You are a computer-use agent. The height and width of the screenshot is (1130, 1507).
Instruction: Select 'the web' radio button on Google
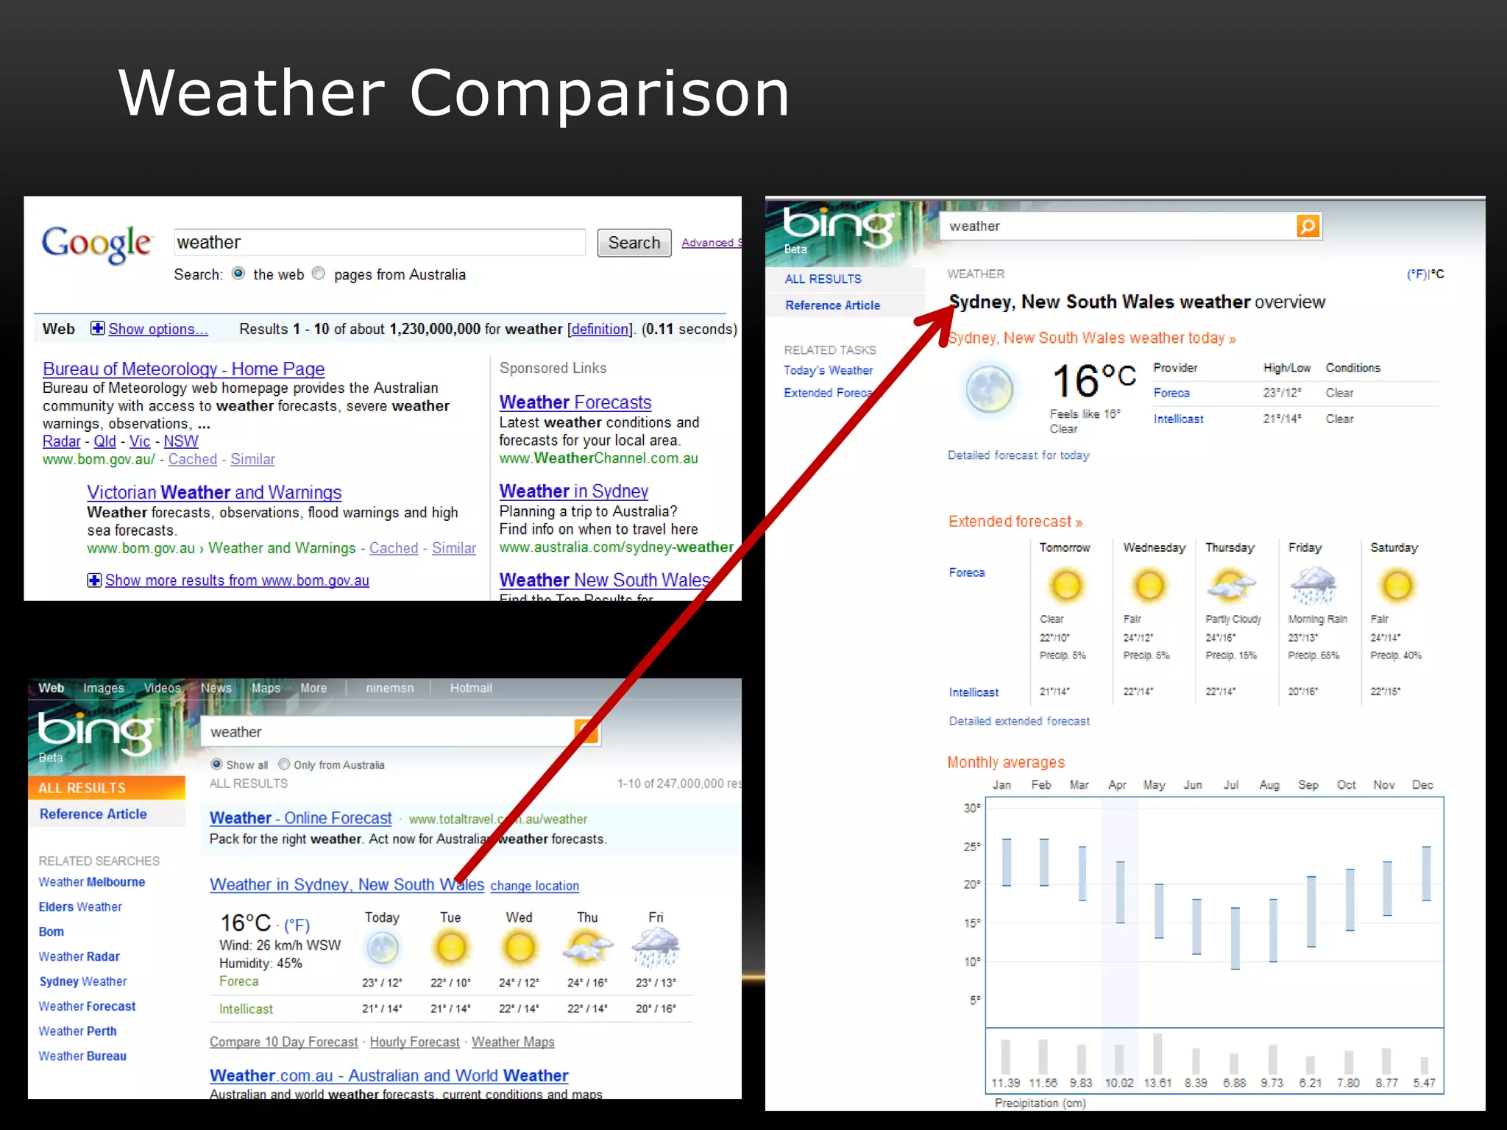238,274
